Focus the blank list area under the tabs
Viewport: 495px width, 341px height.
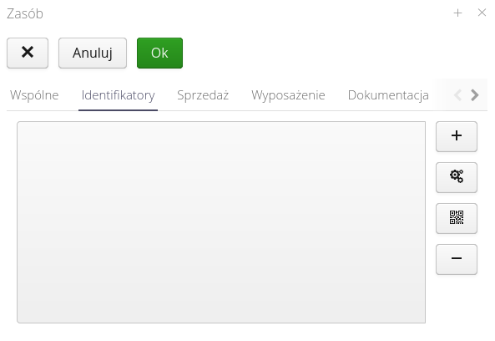(221, 222)
